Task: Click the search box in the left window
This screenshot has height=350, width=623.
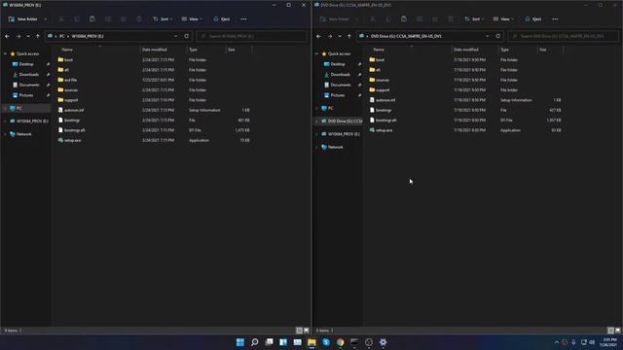Action: 252,36
